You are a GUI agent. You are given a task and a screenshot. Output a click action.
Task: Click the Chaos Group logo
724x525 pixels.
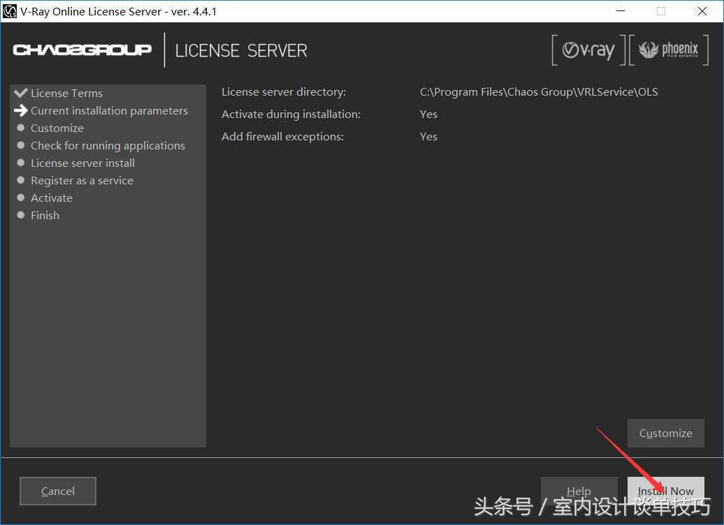tap(82, 50)
